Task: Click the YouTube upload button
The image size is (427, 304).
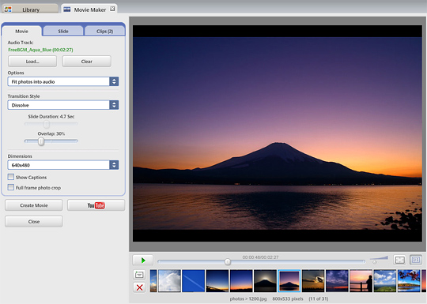Action: tap(96, 205)
